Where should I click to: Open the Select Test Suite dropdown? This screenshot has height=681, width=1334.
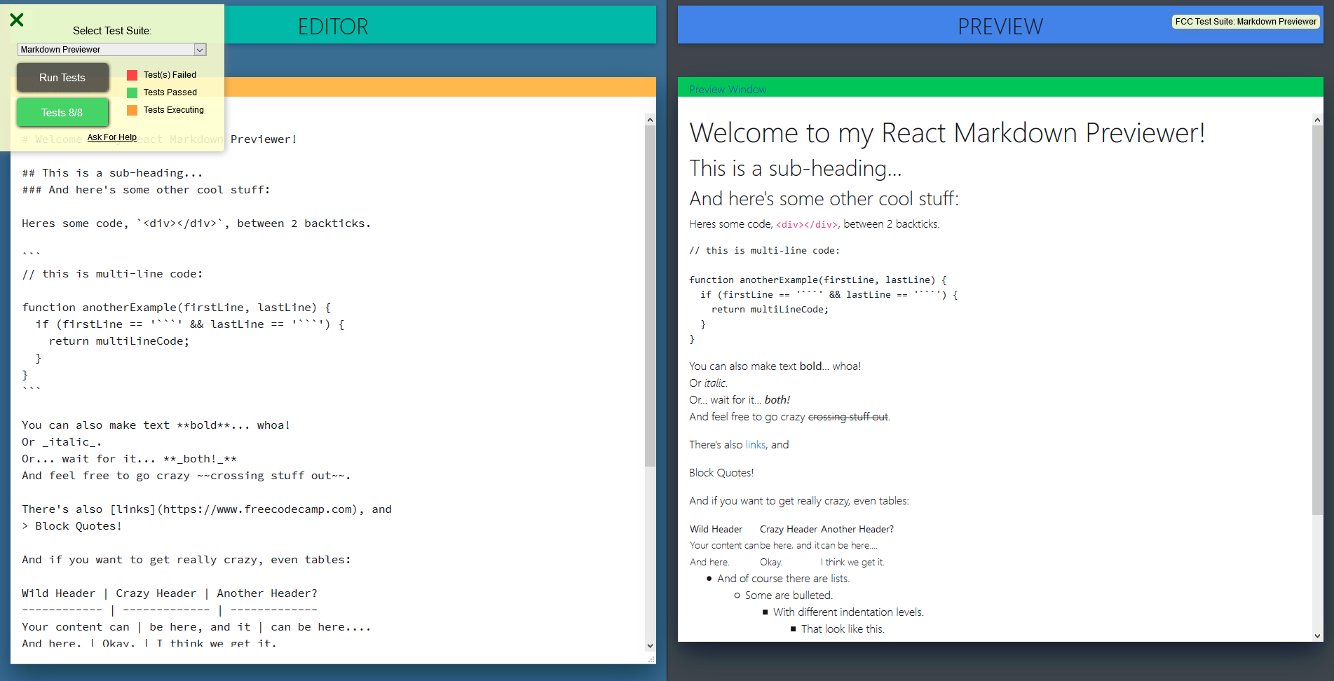click(x=112, y=50)
